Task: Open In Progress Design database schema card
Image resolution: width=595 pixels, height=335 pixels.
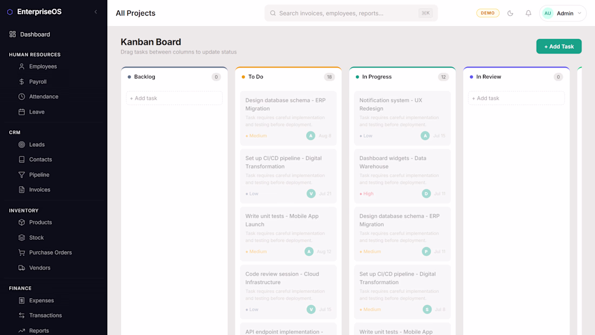Action: click(402, 234)
